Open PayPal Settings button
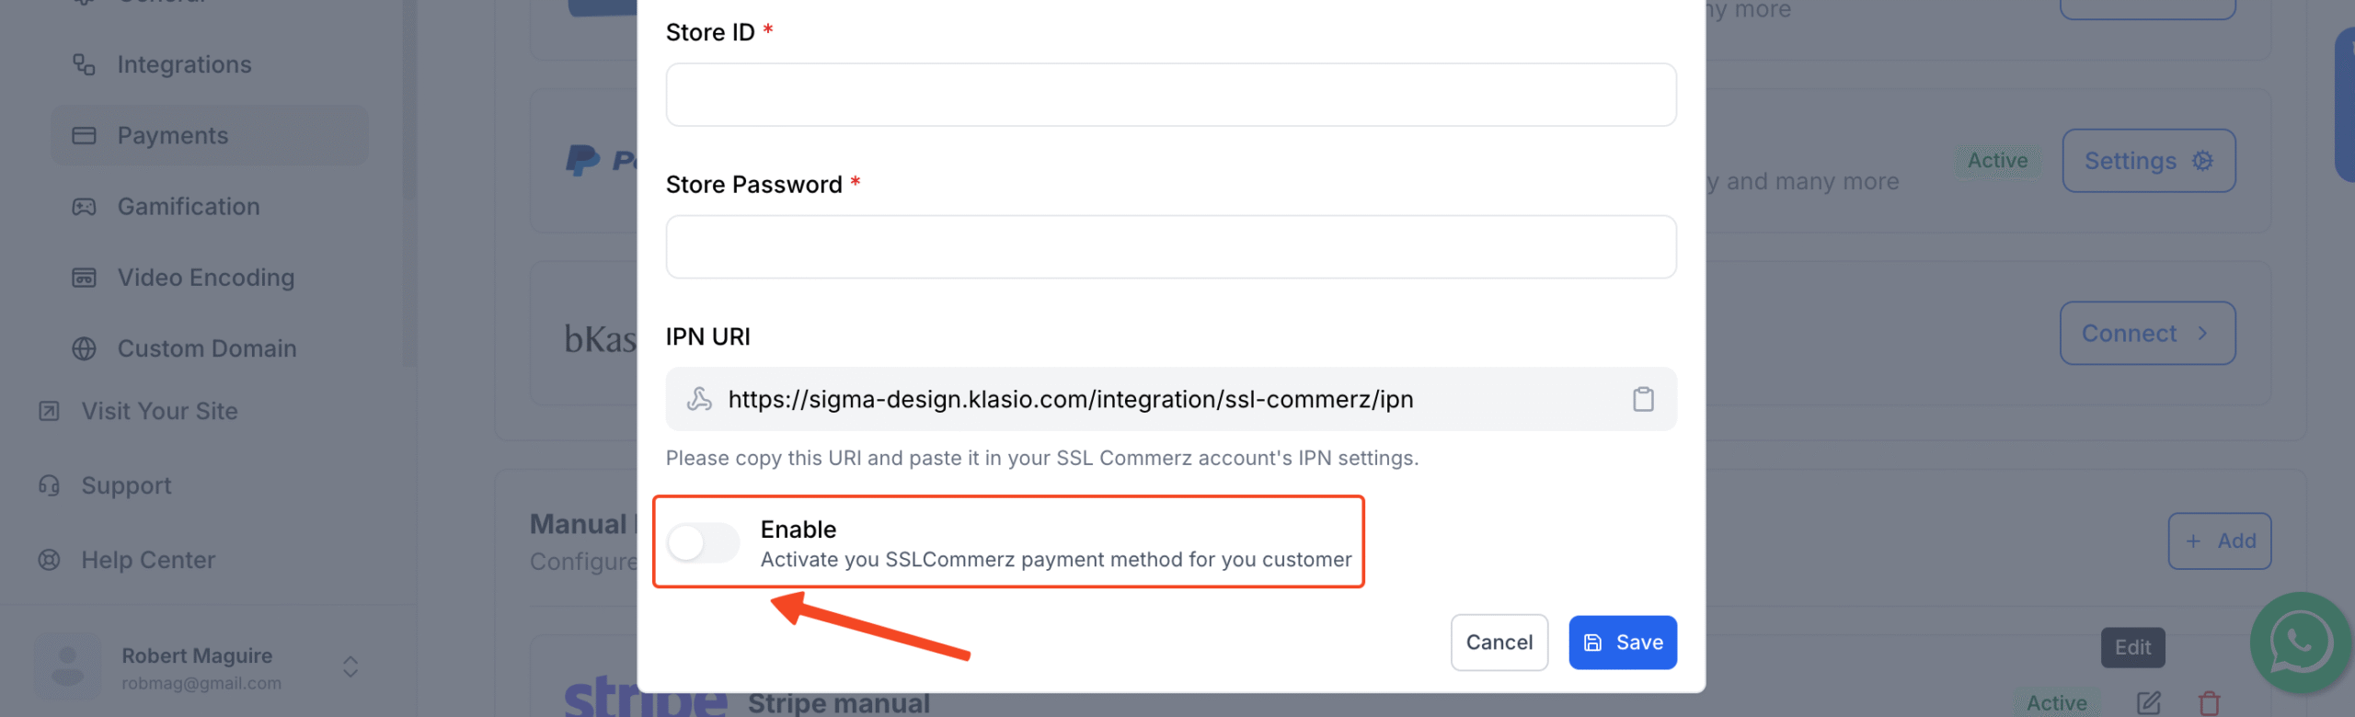Viewport: 2355px width, 717px height. (2148, 161)
